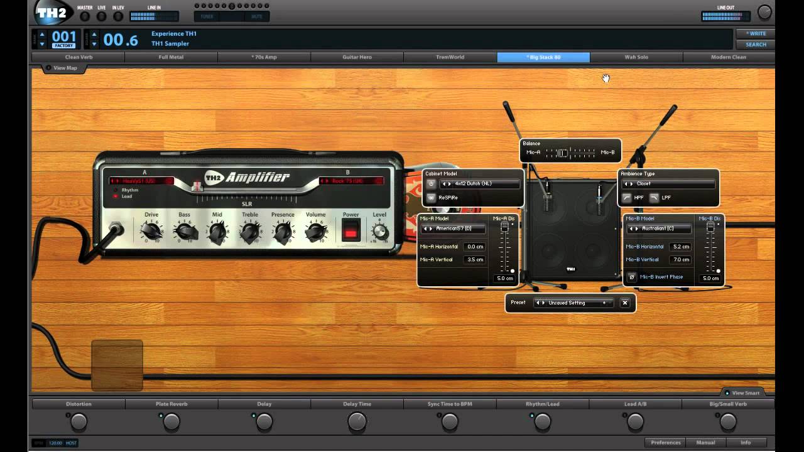Turn the amplifier Drive knob

tap(151, 232)
